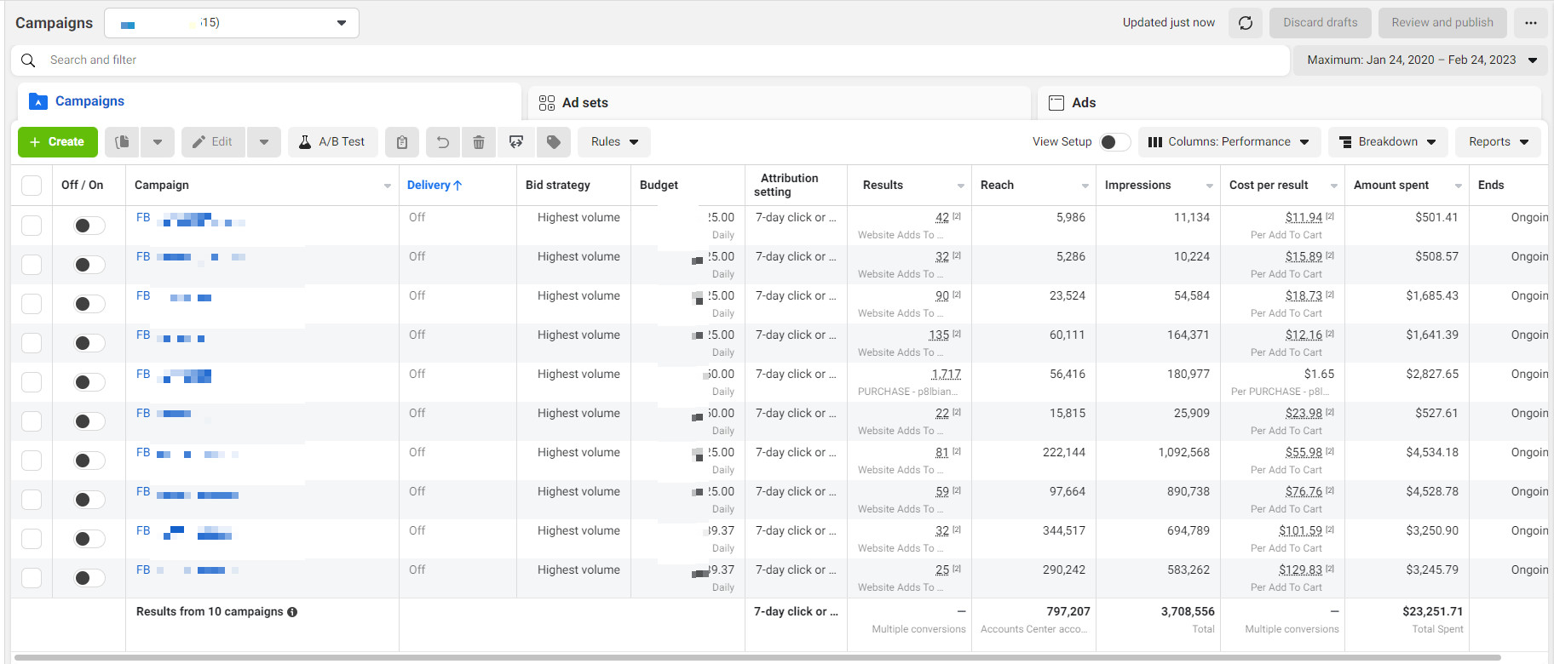Expand the duplicate options dropdown arrow

coord(158,142)
